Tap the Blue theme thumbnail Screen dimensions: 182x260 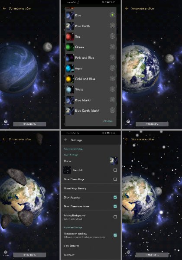point(70,16)
